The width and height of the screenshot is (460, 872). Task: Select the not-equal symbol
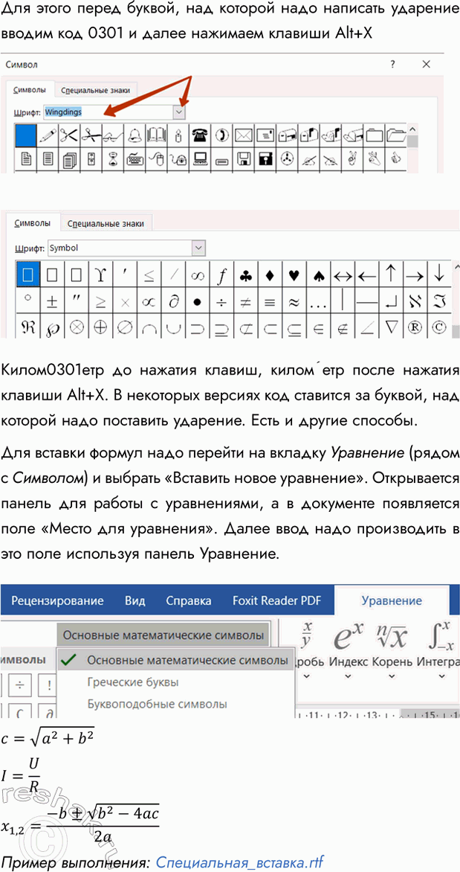click(x=245, y=301)
